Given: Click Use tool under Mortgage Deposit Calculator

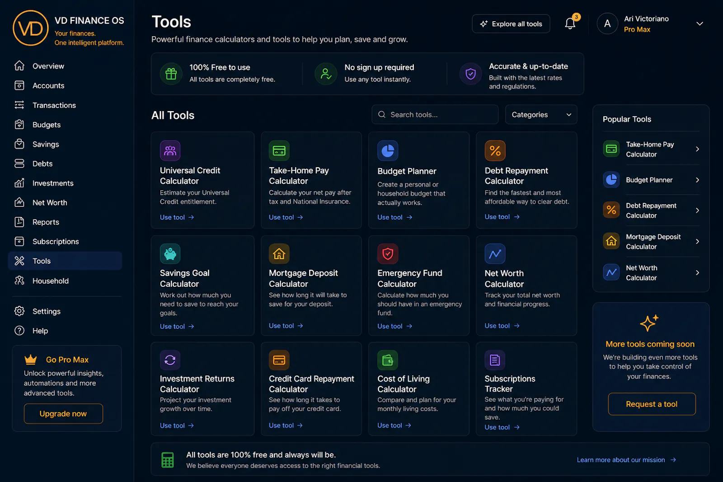Looking at the screenshot, I should [286, 326].
